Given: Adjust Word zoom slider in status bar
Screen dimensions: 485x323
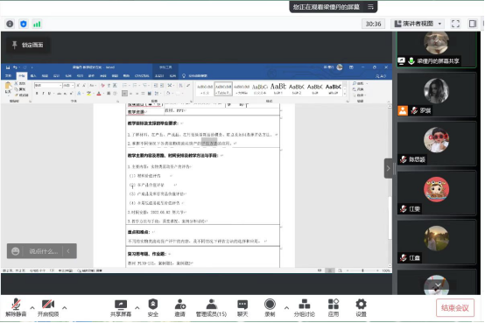Looking at the screenshot, I should [362, 270].
